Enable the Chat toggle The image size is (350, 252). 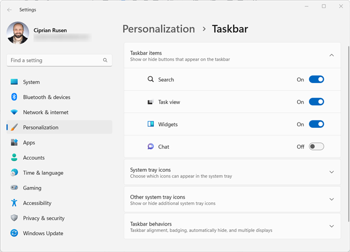(x=317, y=147)
